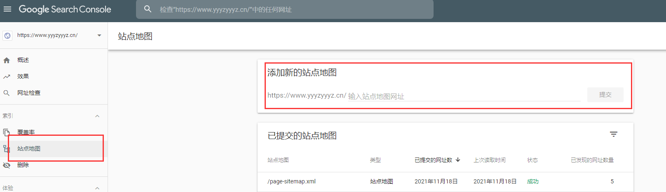The height and width of the screenshot is (192, 666).
Task: Select 站点地图 in the sidebar
Action: click(29, 149)
